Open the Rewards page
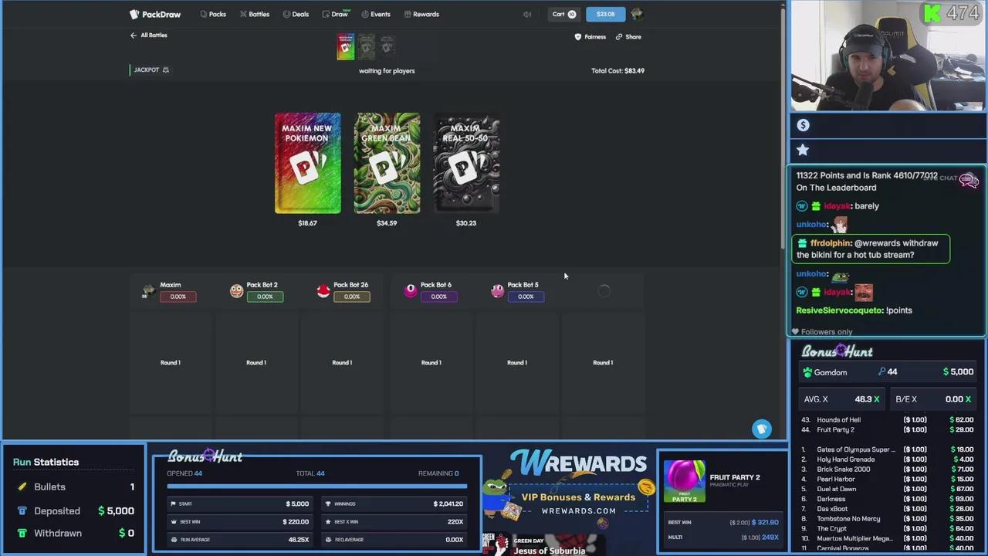Viewport: 988px width, 556px height. pos(421,14)
